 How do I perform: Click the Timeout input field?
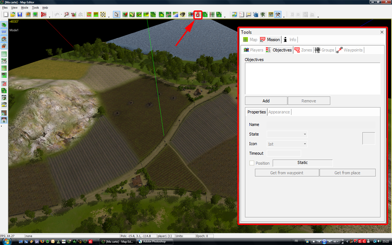(284, 153)
